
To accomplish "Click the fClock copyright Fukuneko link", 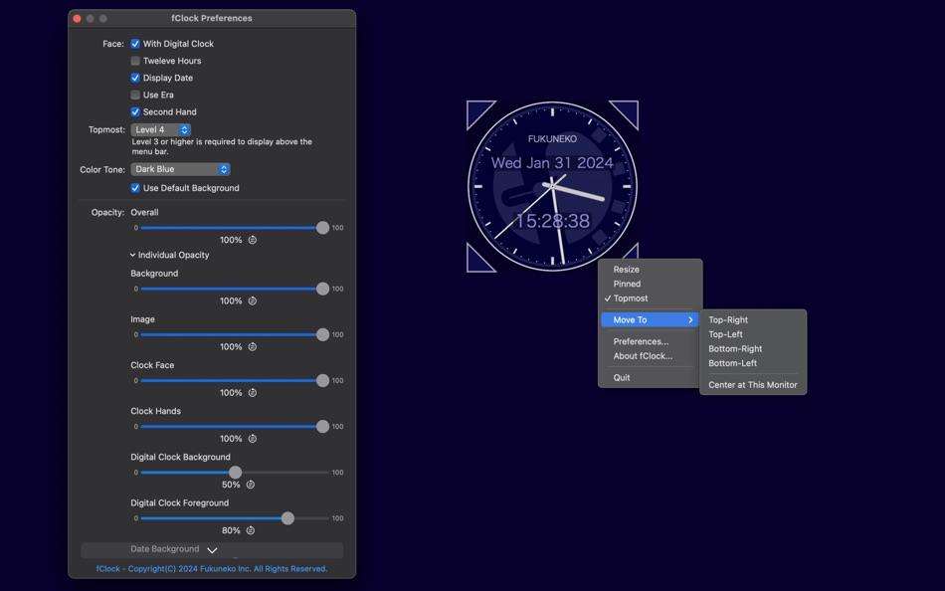I will 212,569.
